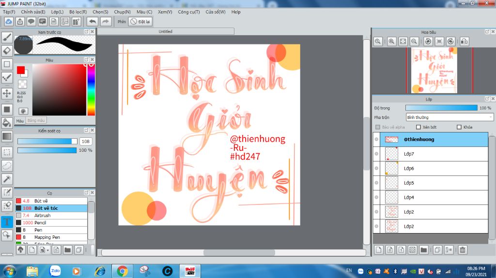Flip the canvas view in navigator
The image size is (496, 278).
(465, 42)
